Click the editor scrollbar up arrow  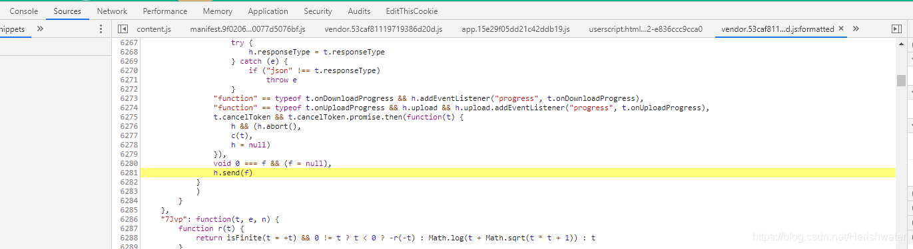tap(900, 44)
